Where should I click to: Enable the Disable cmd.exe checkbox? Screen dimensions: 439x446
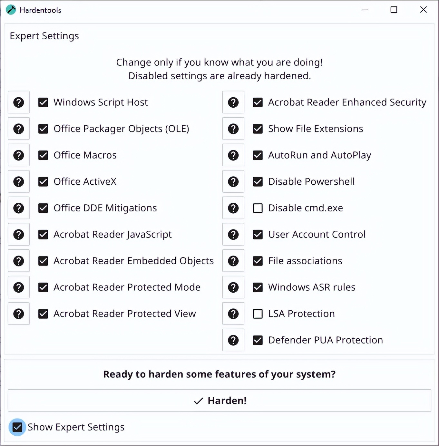point(258,208)
